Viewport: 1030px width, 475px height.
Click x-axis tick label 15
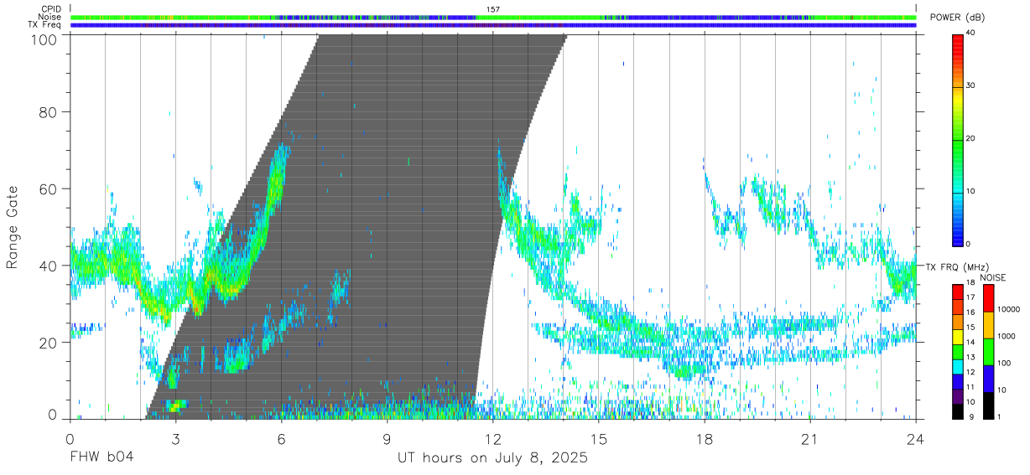click(599, 440)
